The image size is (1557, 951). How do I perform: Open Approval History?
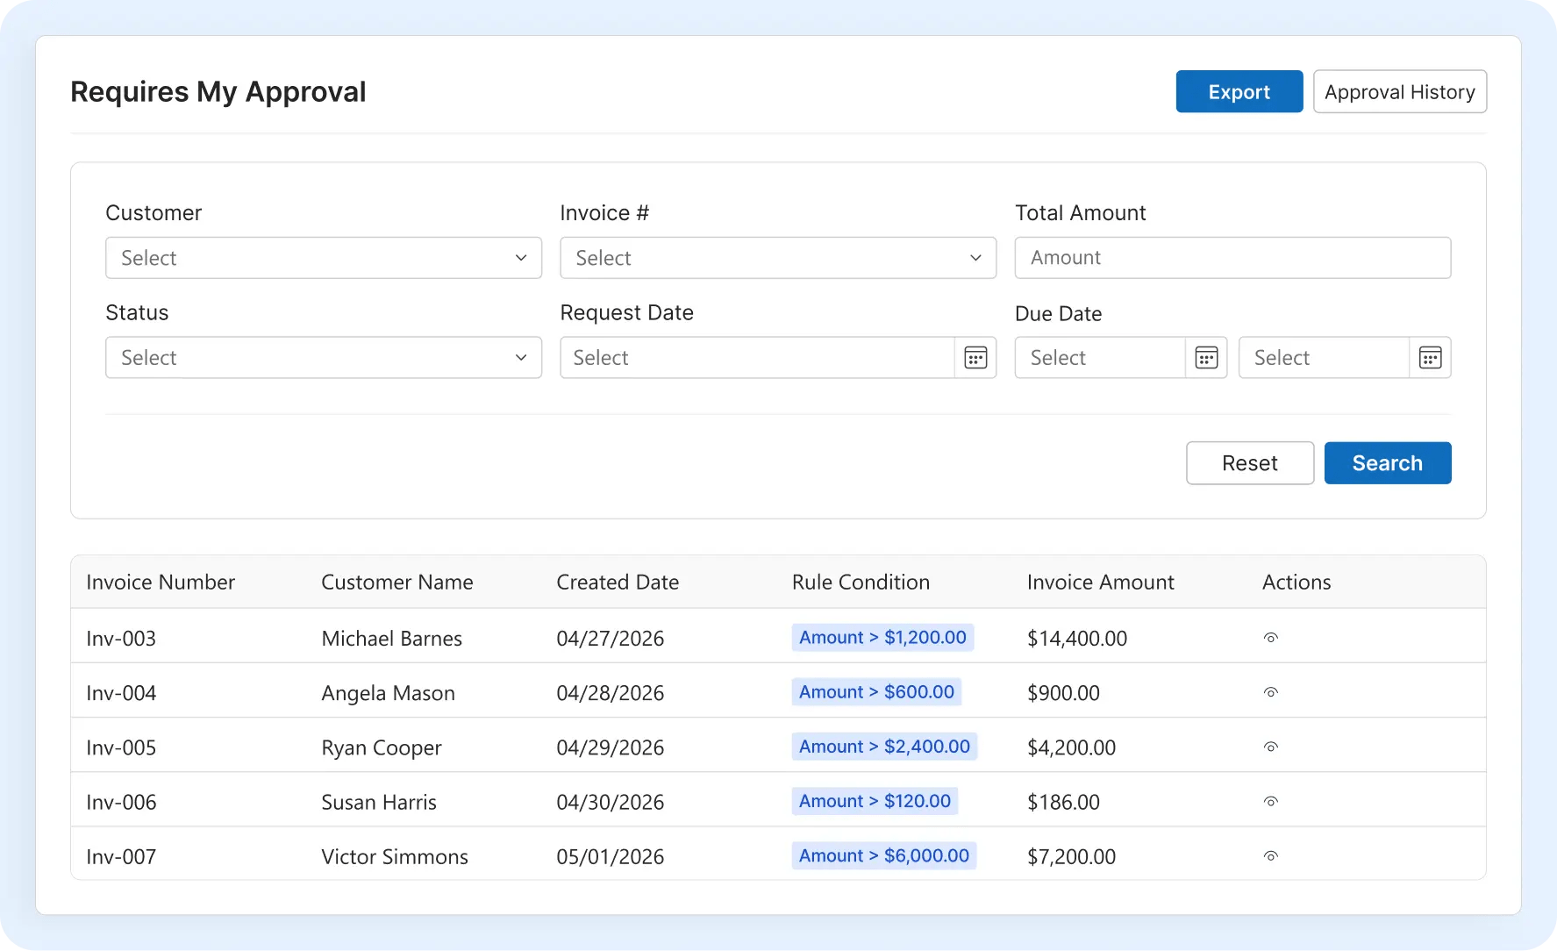tap(1399, 91)
